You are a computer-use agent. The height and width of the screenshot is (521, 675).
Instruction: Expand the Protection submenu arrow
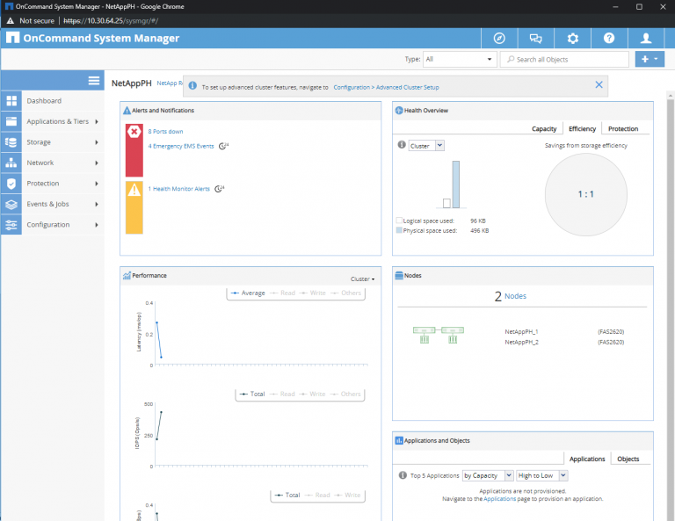[97, 184]
